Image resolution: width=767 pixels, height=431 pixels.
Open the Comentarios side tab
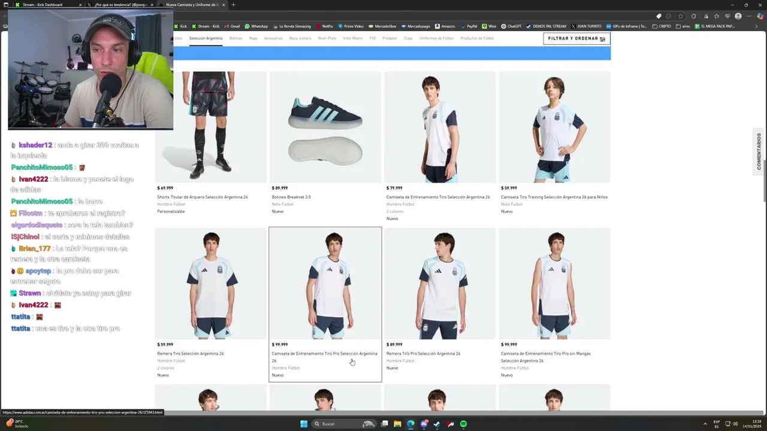[x=759, y=151]
